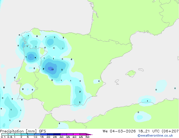Click the legend label "50"
This screenshot has height=138, width=179.
[87, 137]
